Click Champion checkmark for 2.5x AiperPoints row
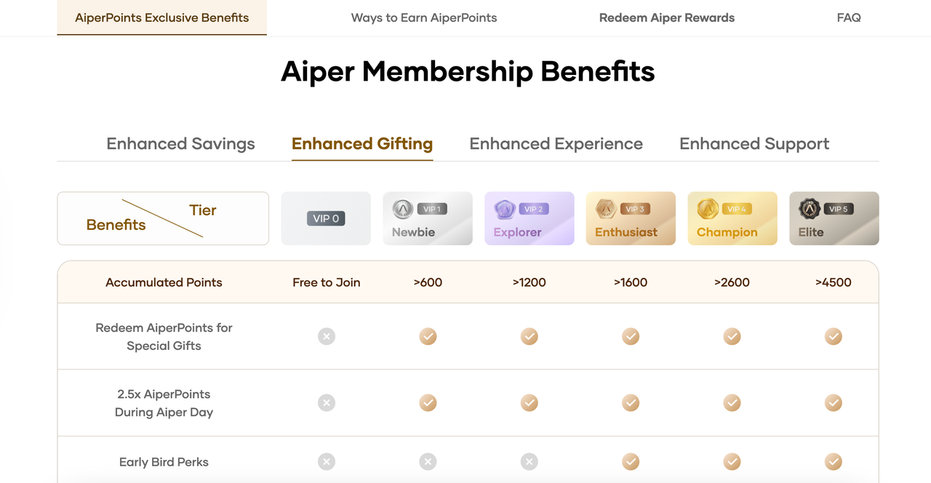The height and width of the screenshot is (483, 931). (732, 402)
